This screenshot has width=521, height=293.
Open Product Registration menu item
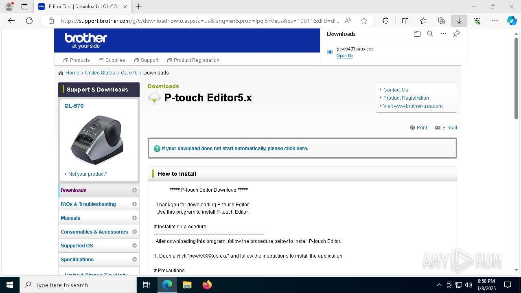[x=193, y=60]
